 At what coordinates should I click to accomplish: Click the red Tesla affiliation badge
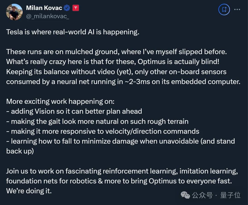pos(75,8)
